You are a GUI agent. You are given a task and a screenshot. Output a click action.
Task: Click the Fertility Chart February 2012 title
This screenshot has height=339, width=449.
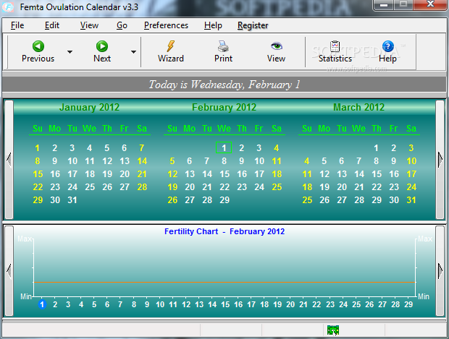pyautogui.click(x=224, y=231)
